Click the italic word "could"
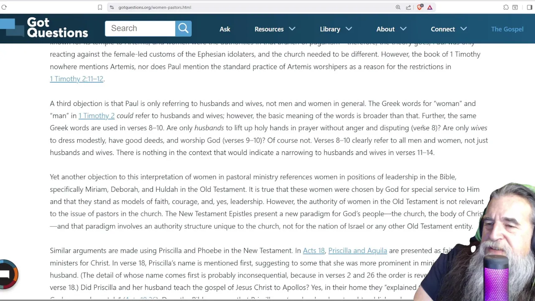Viewport: 535px width, 301px height. (125, 115)
